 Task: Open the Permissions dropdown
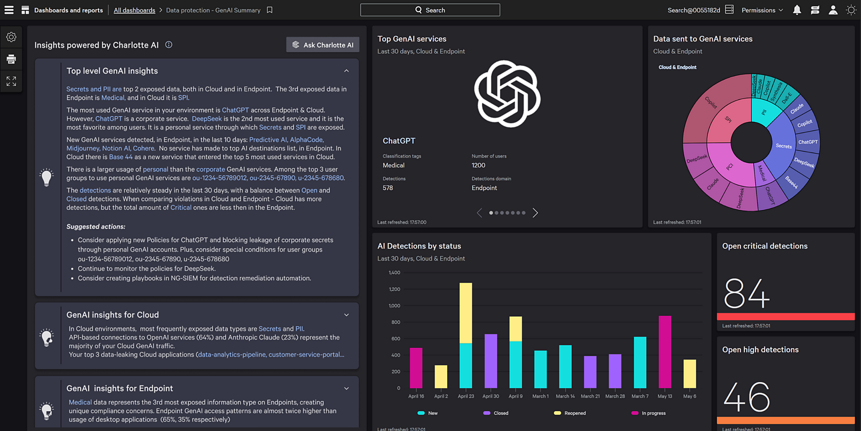pos(762,10)
